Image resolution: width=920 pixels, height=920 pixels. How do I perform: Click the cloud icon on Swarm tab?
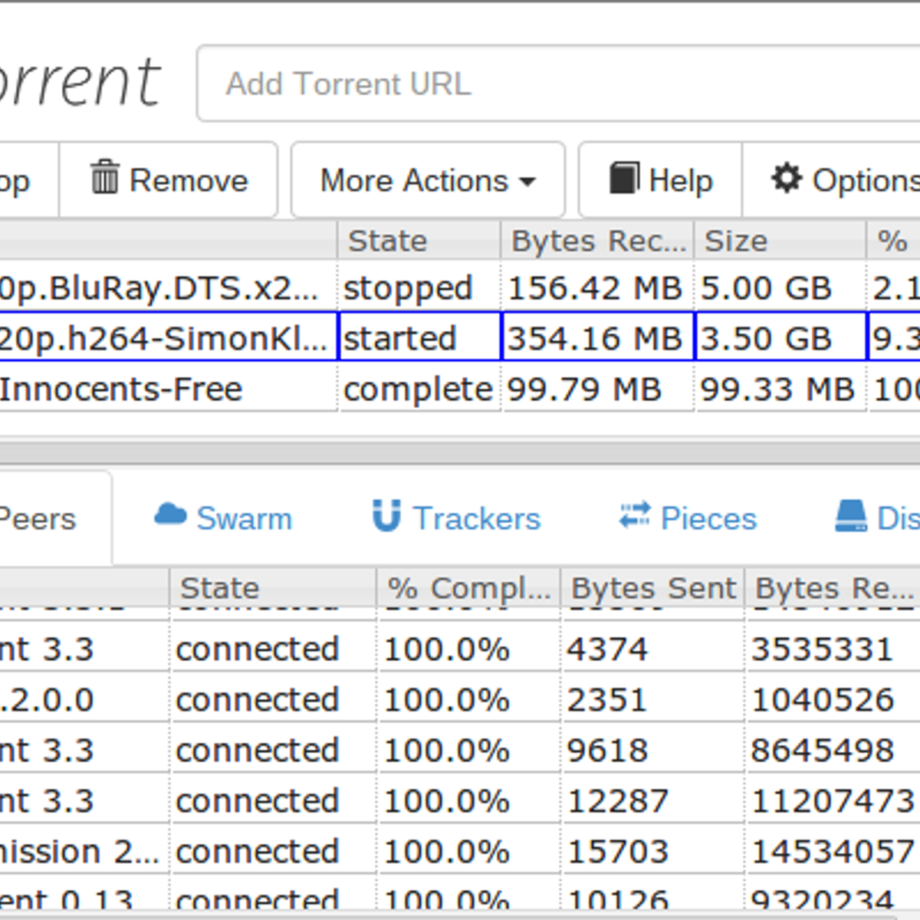170,514
